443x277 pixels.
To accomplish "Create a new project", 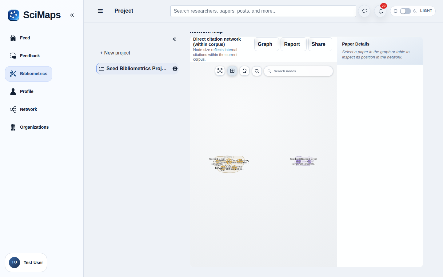I will click(115, 53).
